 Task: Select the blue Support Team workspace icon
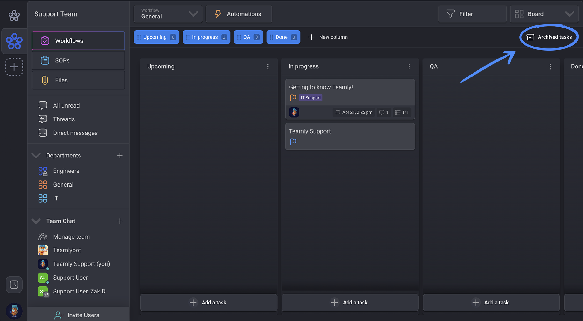coord(14,41)
